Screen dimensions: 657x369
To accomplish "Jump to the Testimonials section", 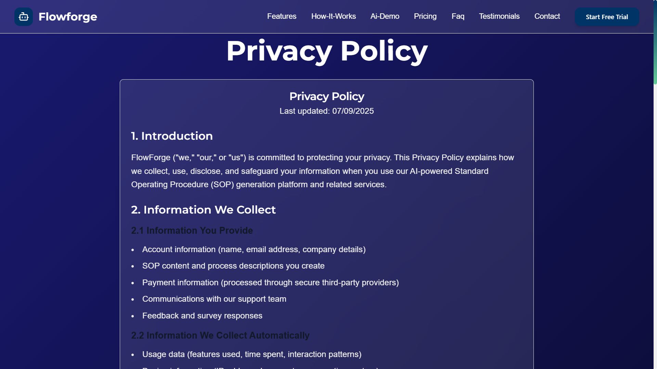I will point(499,16).
